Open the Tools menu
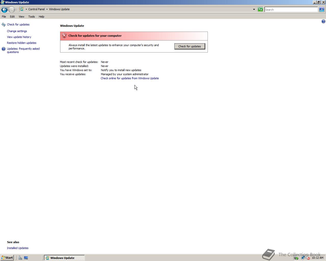 pos(32,17)
